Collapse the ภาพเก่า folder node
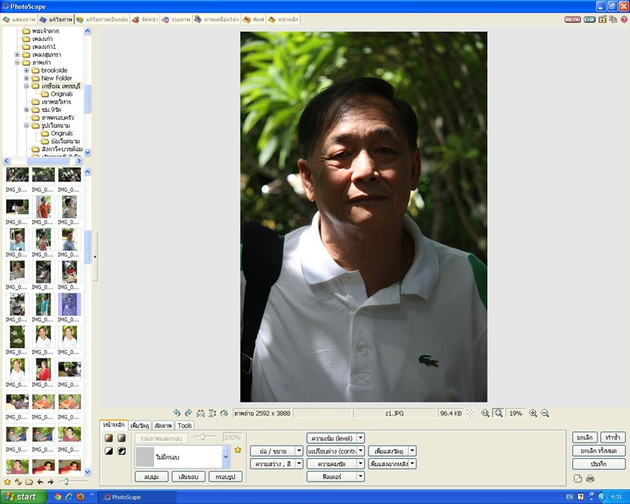 (17, 62)
